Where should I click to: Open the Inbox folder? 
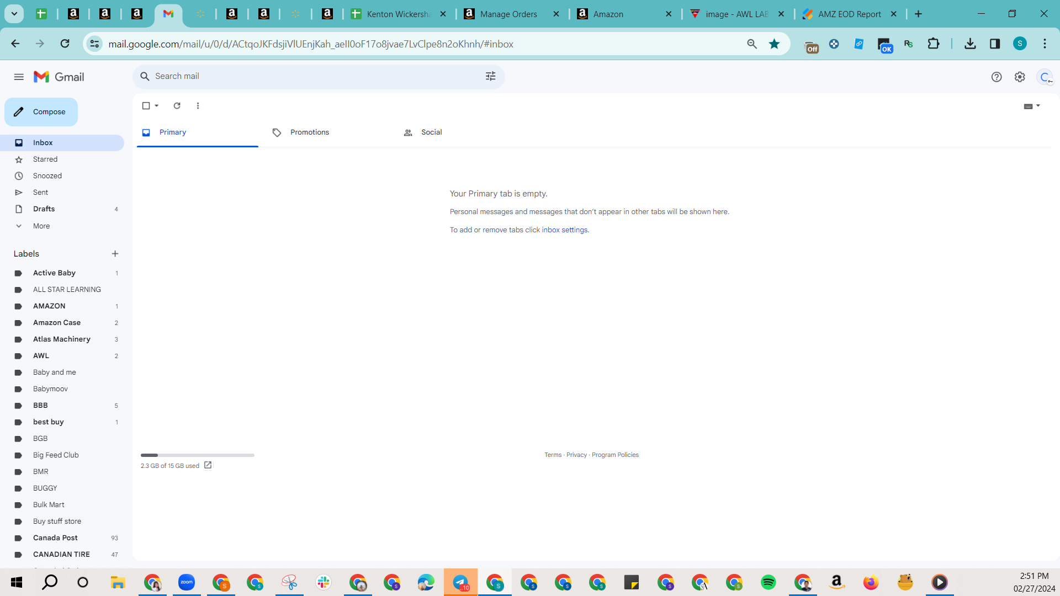[62, 143]
